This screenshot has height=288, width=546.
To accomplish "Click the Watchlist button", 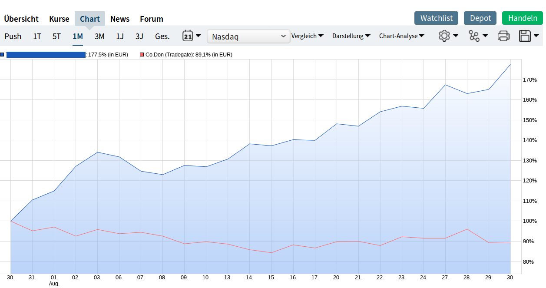I will coord(436,18).
